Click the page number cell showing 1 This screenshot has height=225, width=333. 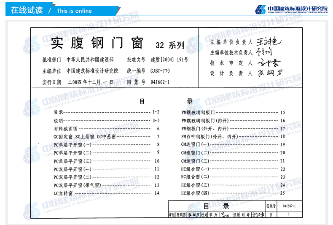[289, 215]
